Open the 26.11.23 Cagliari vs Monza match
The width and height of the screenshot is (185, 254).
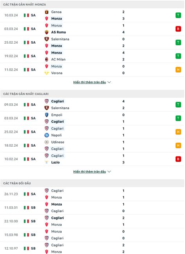pyautogui.click(x=92, y=194)
